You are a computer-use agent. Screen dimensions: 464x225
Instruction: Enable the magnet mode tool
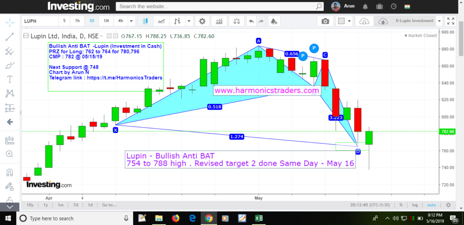coord(10,172)
